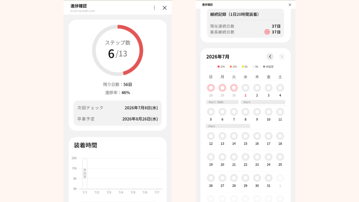Select the July 17 circle
This screenshot has height=202, width=359.
269,136
